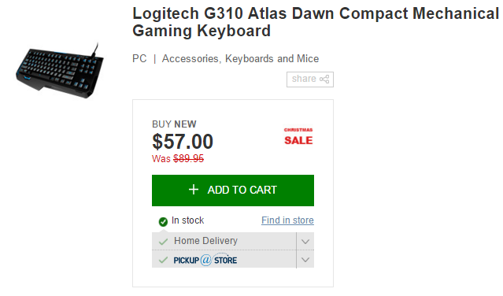The height and width of the screenshot is (296, 503).
Task: Click the share button
Action: tap(310, 80)
